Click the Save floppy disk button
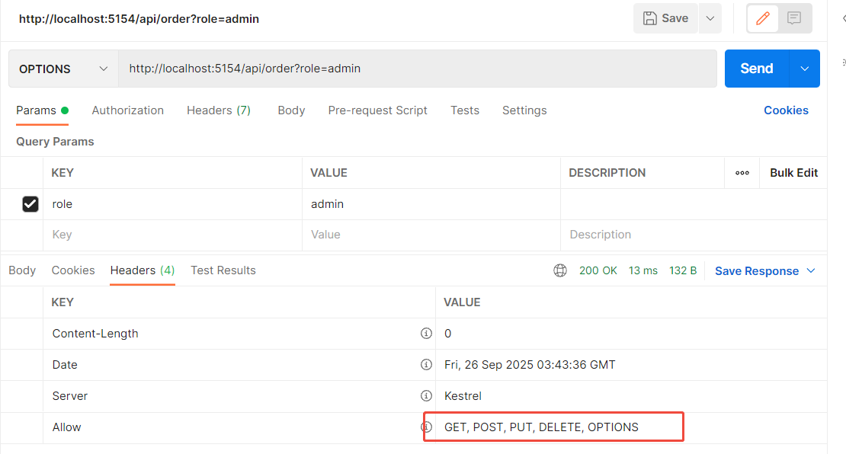The width and height of the screenshot is (846, 454). tap(665, 18)
